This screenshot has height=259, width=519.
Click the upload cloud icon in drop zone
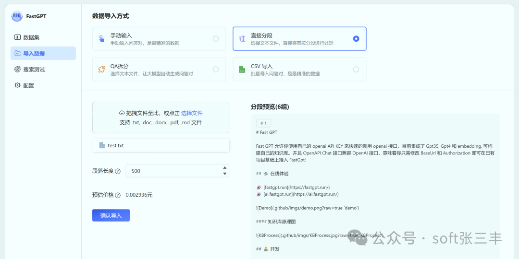pos(122,113)
